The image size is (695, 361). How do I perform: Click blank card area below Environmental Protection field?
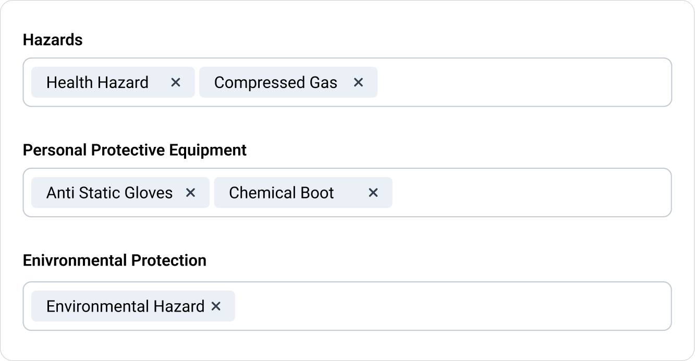point(347,345)
